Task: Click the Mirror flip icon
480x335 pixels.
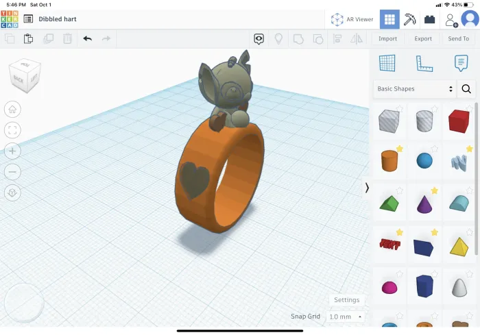Action: pyautogui.click(x=357, y=39)
